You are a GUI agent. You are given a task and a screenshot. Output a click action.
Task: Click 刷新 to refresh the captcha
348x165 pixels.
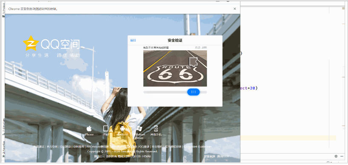pos(204,47)
